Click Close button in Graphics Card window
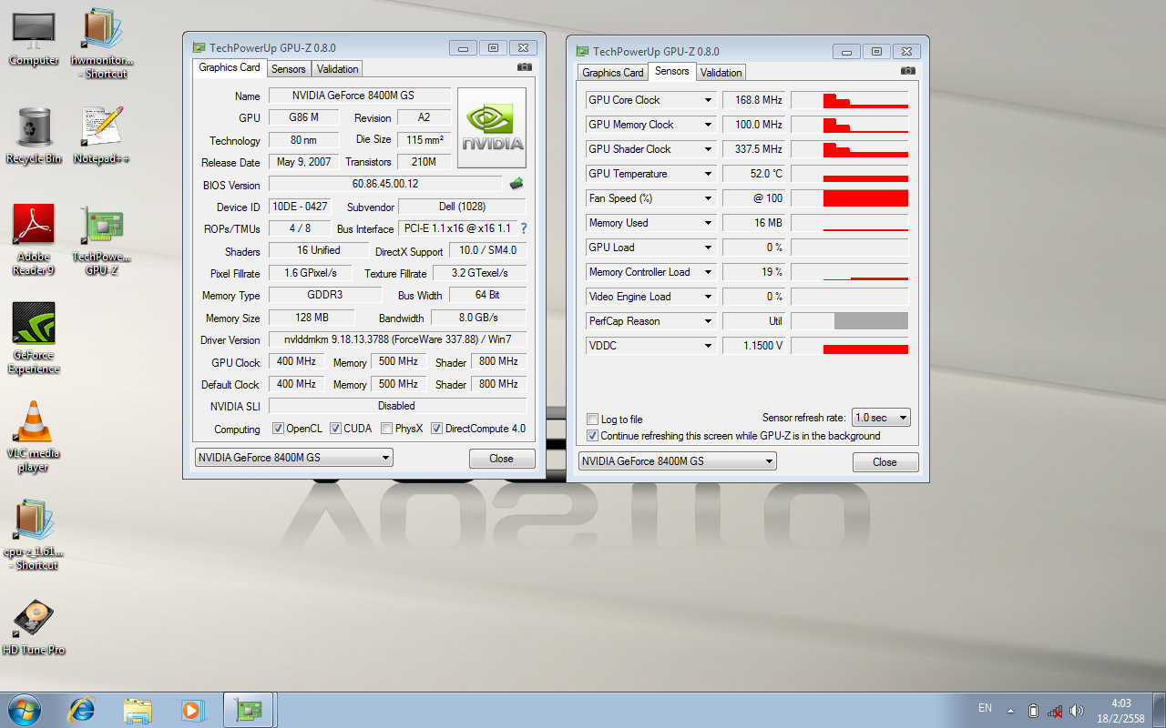This screenshot has height=728, width=1166. point(502,459)
